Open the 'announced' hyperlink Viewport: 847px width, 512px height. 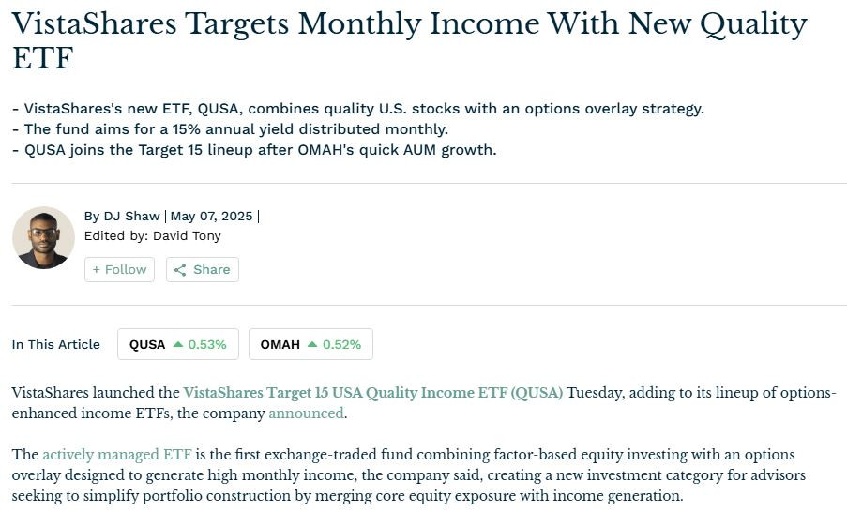(307, 414)
